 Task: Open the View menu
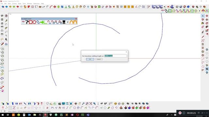[9, 4]
